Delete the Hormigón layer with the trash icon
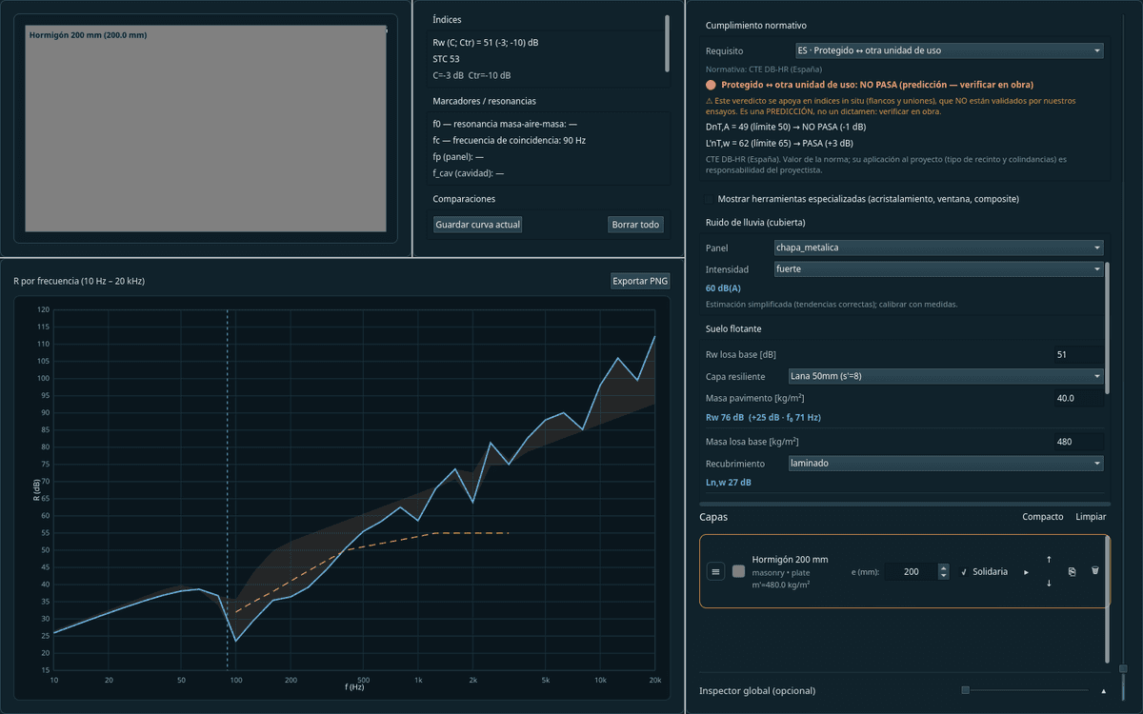Viewport: 1143px width, 714px height. click(x=1095, y=570)
